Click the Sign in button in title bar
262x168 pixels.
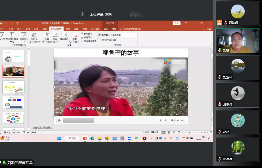coord(177,23)
